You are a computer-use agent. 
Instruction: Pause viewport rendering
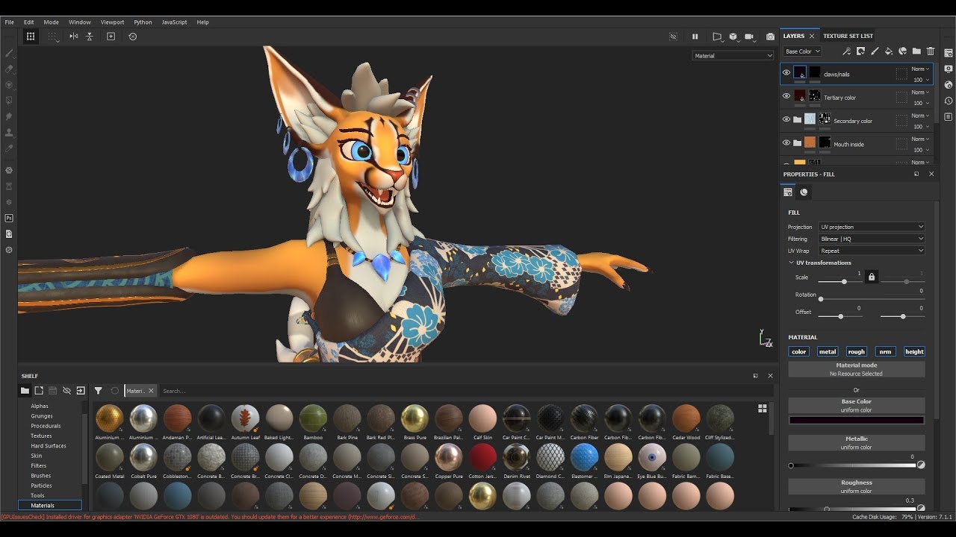pyautogui.click(x=695, y=36)
